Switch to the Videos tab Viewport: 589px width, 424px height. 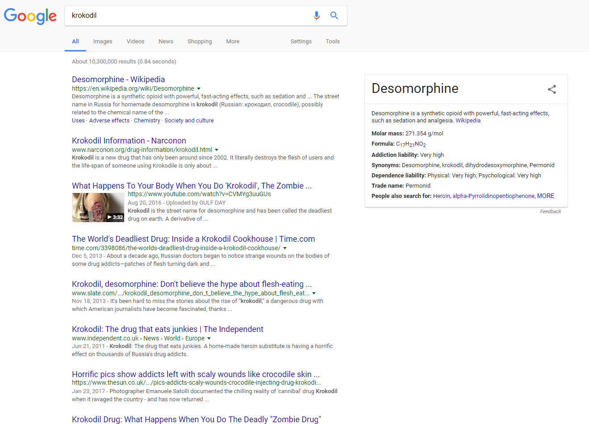tap(135, 42)
